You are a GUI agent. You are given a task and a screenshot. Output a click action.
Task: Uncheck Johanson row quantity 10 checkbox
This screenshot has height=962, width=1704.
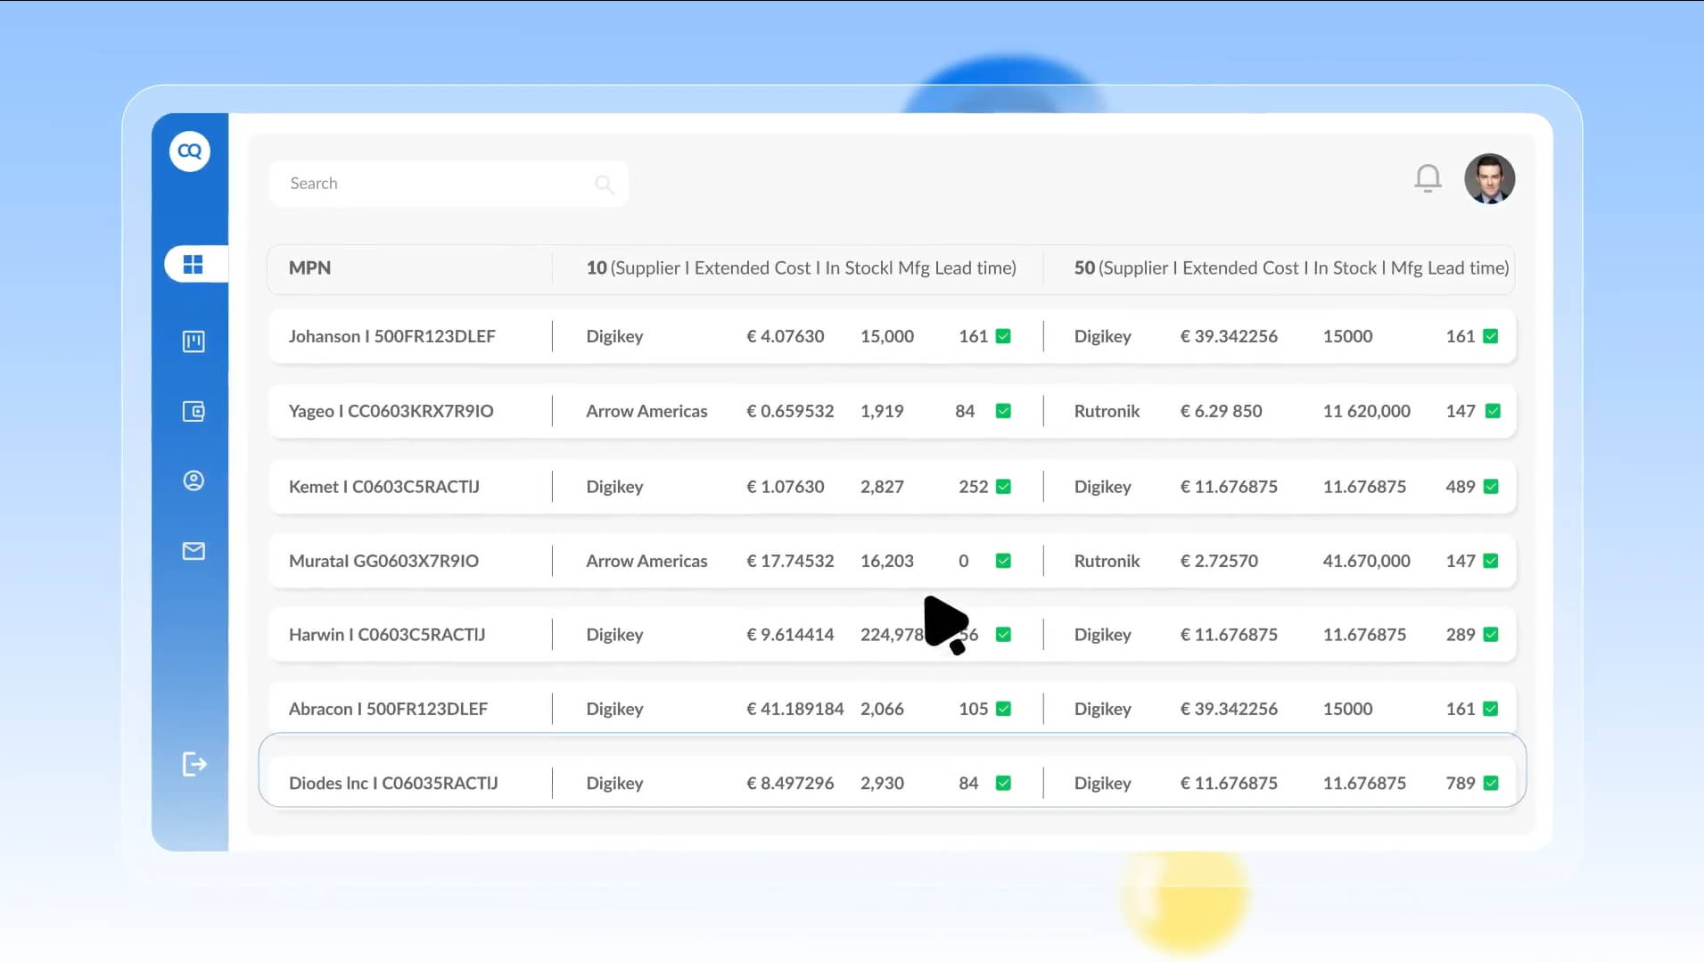[1003, 336]
